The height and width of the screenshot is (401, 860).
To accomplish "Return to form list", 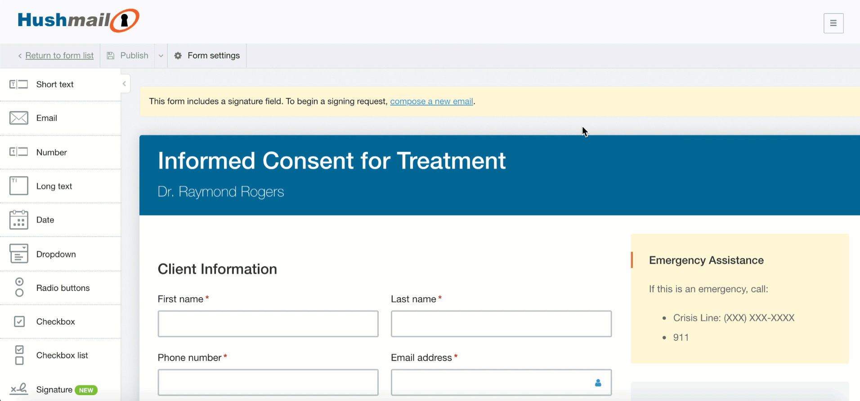I will click(x=59, y=56).
